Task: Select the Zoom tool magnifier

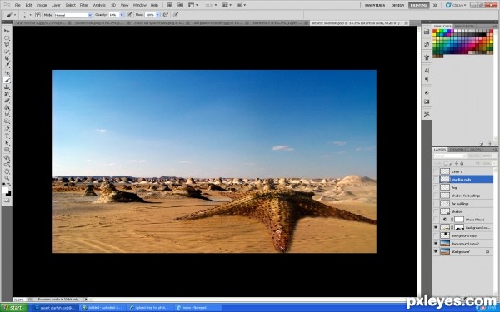Action: pyautogui.click(x=7, y=178)
